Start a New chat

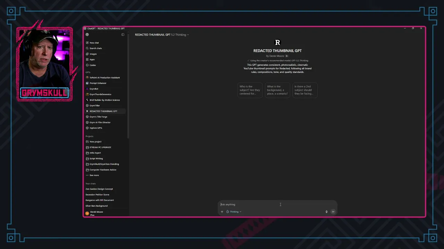(x=105, y=43)
